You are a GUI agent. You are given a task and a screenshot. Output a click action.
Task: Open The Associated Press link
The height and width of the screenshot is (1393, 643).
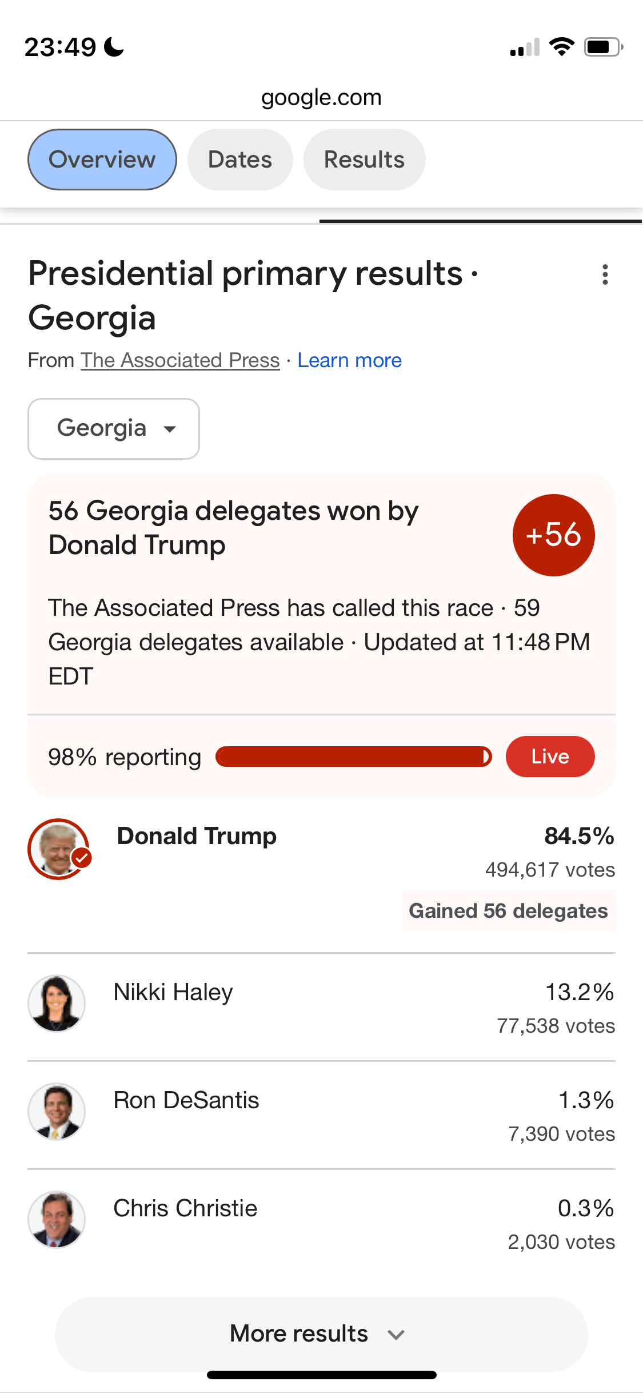coord(180,360)
